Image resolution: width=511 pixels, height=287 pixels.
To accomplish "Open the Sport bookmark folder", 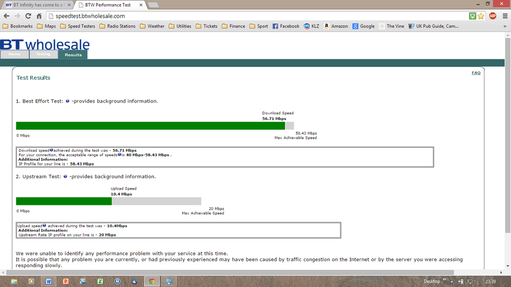I will (x=259, y=27).
